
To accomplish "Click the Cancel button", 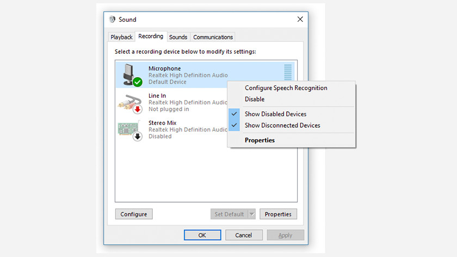I will 244,235.
